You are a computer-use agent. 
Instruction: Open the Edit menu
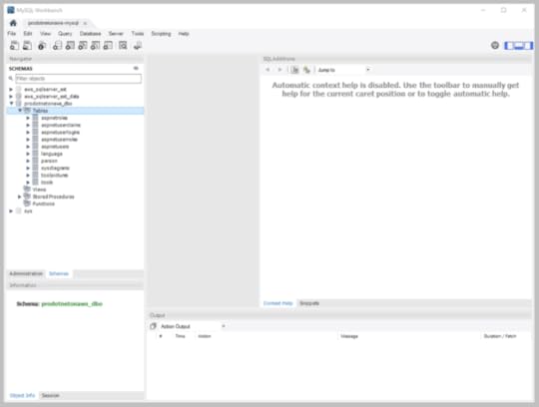pyautogui.click(x=28, y=34)
